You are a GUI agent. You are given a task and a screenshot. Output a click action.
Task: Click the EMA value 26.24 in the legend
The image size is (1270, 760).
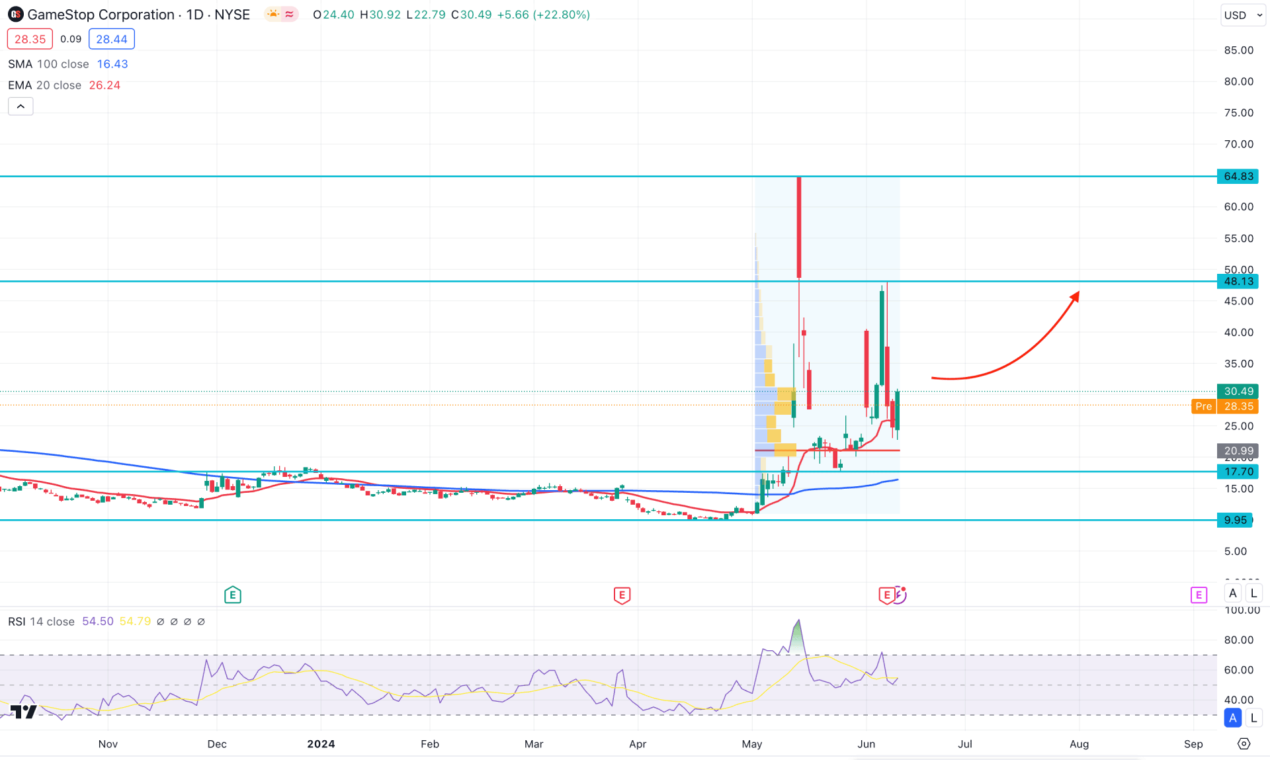pyautogui.click(x=105, y=85)
